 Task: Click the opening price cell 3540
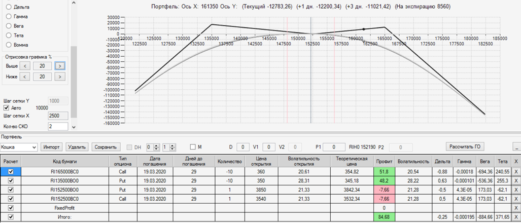(x=261, y=199)
